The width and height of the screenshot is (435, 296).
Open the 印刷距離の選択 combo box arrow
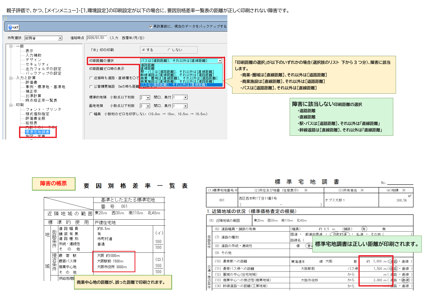(x=220, y=61)
